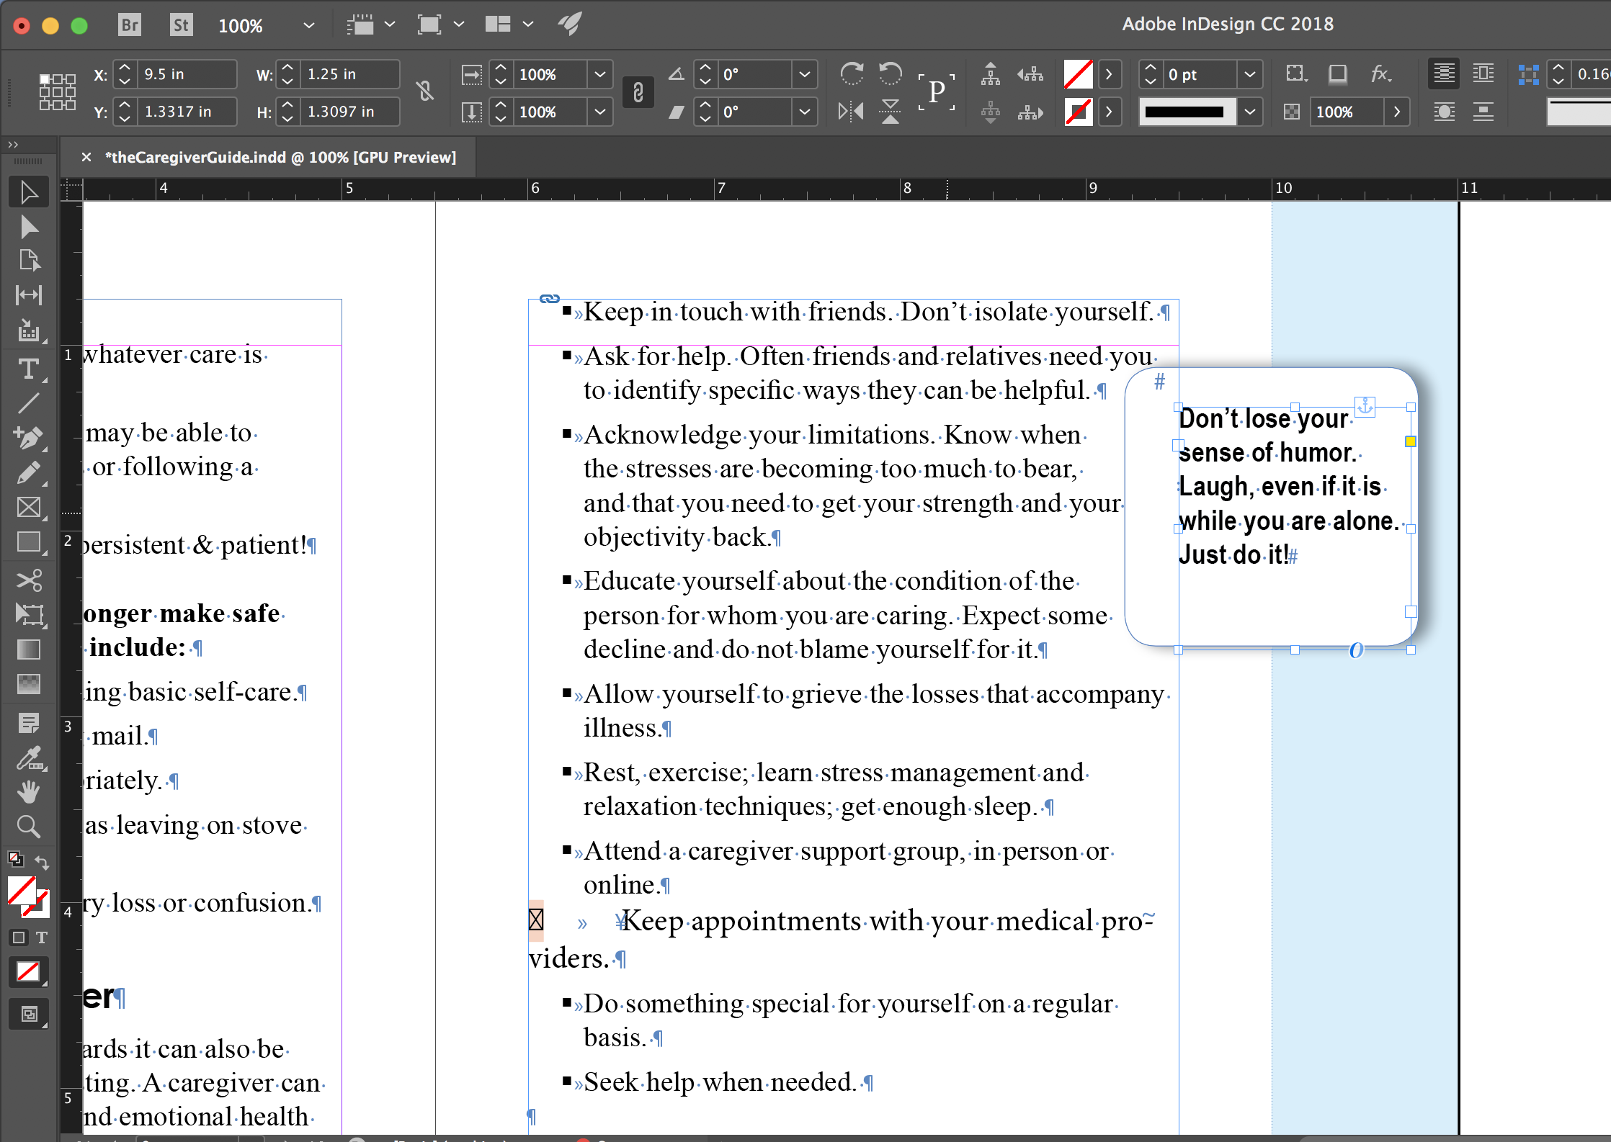Open the rotation angle dropdown

pyautogui.click(x=804, y=74)
